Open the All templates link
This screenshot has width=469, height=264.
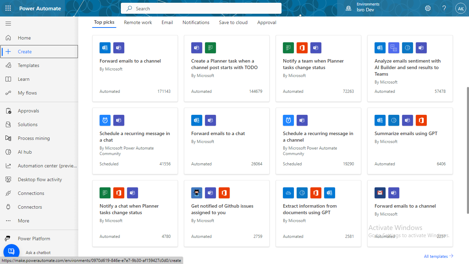[x=438, y=256]
